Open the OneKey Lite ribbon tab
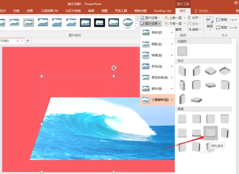Screen dimensions: 239x174 point(163,11)
